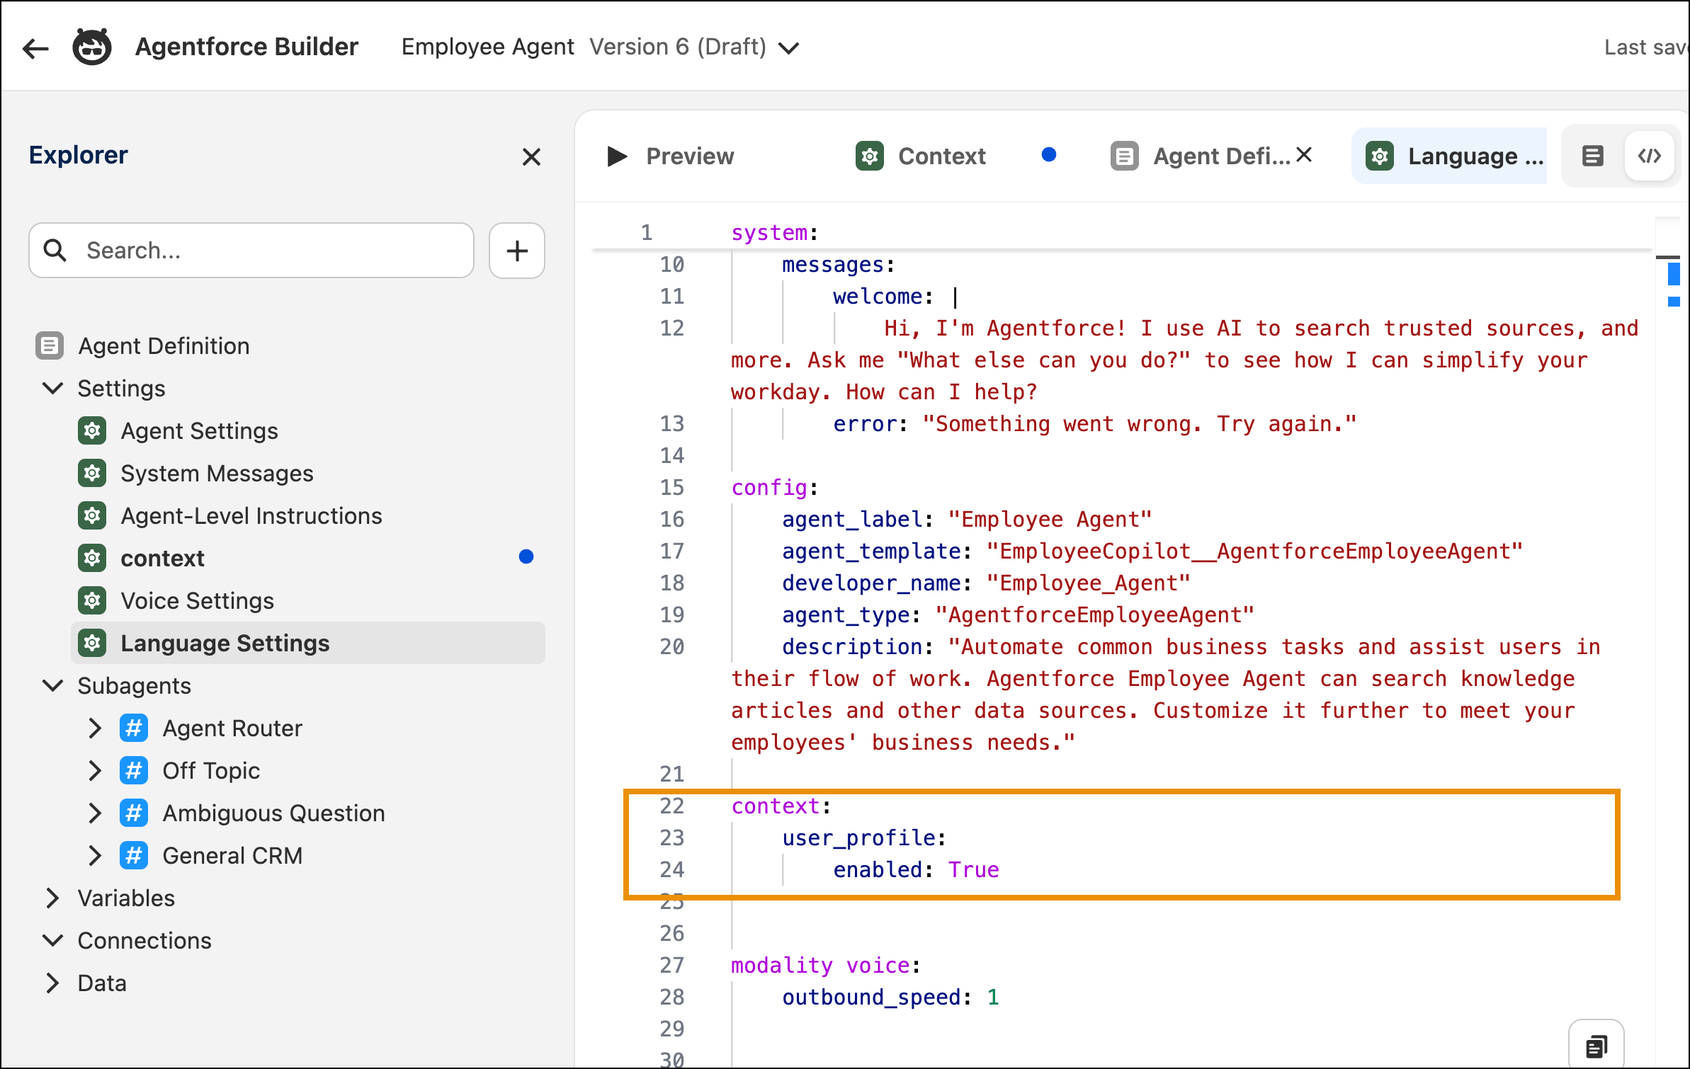Collapse the Connections section
Screen dimensions: 1690x1069
(53, 940)
